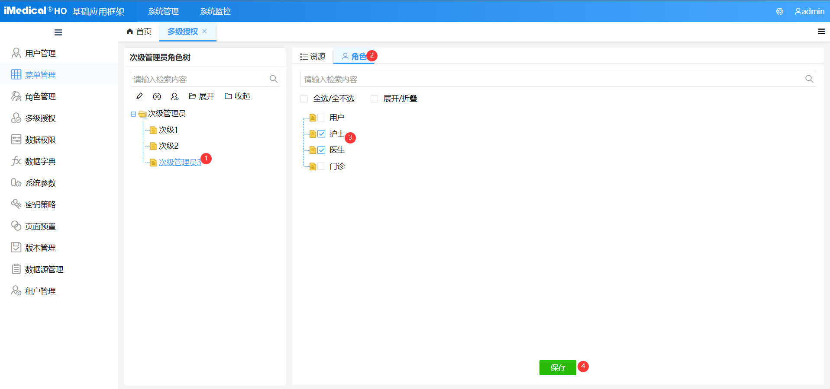Viewport: 830px width, 389px height.
Task: Click 展开 to expand the role tree
Action: pyautogui.click(x=201, y=96)
